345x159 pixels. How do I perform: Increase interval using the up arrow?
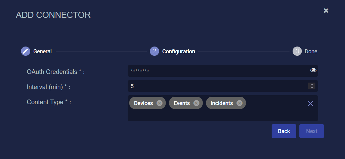312,84
